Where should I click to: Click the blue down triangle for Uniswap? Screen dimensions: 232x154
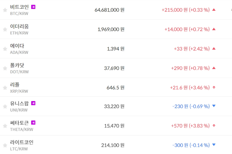click(x=214, y=106)
